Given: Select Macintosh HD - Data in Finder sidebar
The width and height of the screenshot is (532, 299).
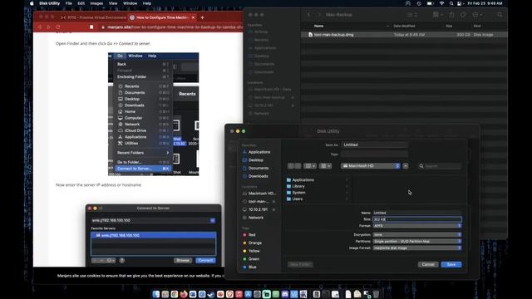Looking at the screenshot, I should pyautogui.click(x=273, y=89).
